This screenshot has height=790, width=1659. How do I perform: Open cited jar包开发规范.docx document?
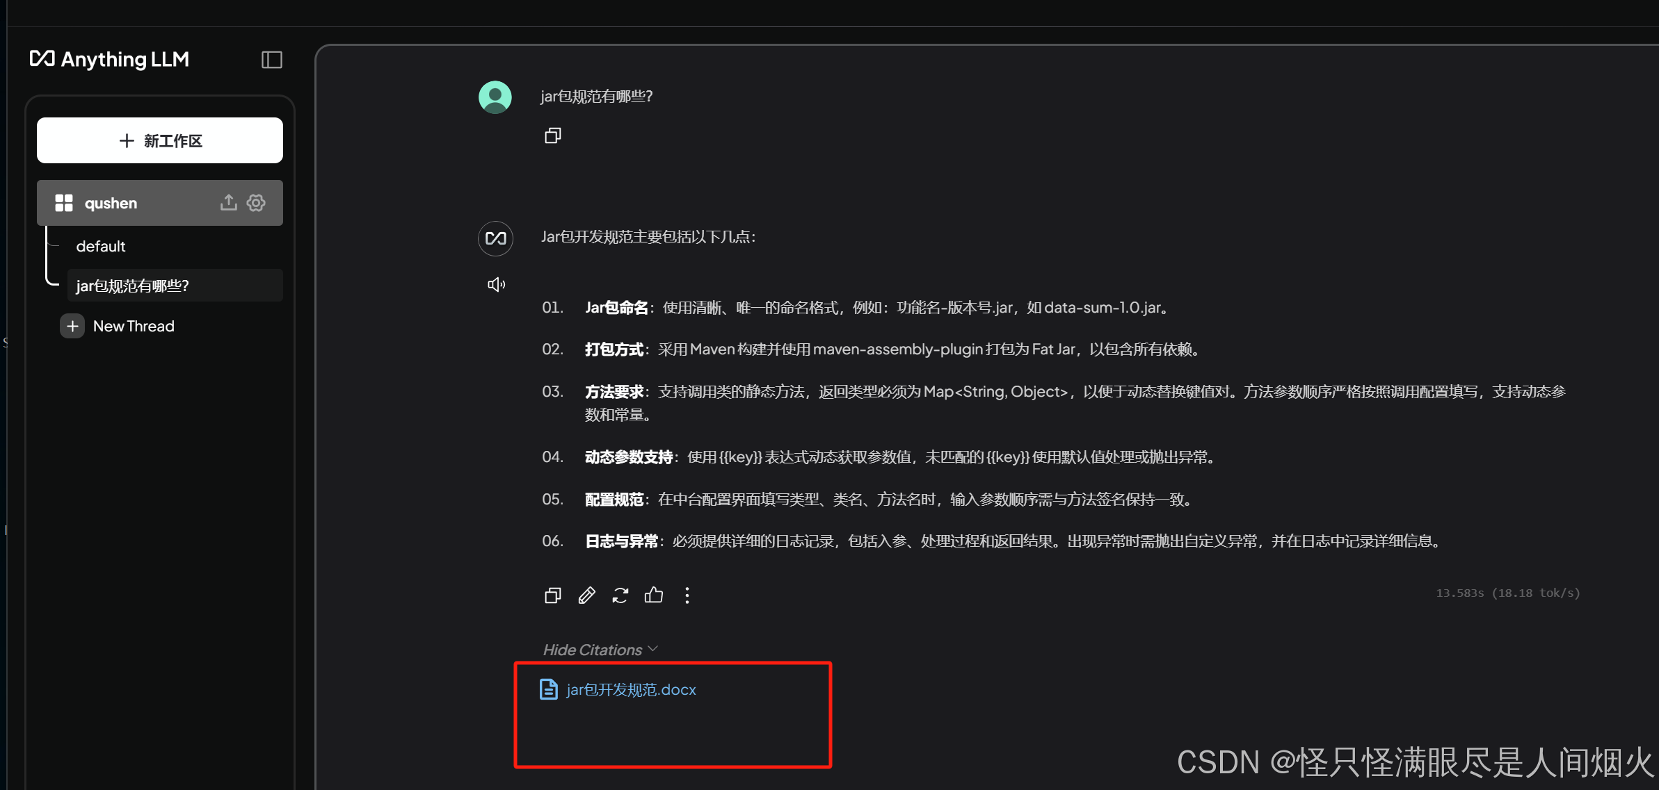pos(630,689)
